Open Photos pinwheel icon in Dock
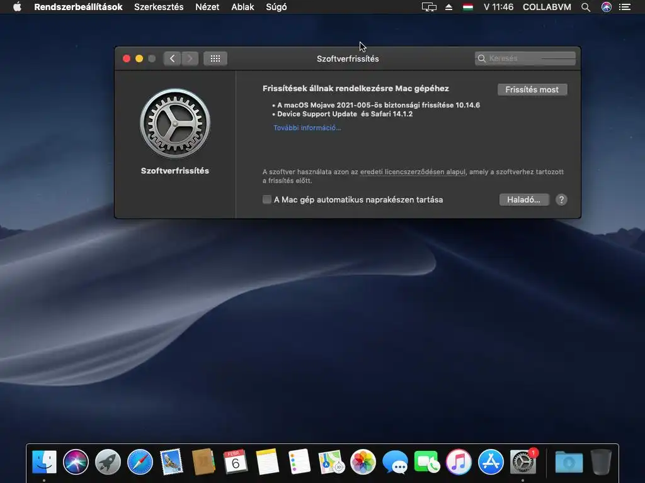 pyautogui.click(x=363, y=462)
